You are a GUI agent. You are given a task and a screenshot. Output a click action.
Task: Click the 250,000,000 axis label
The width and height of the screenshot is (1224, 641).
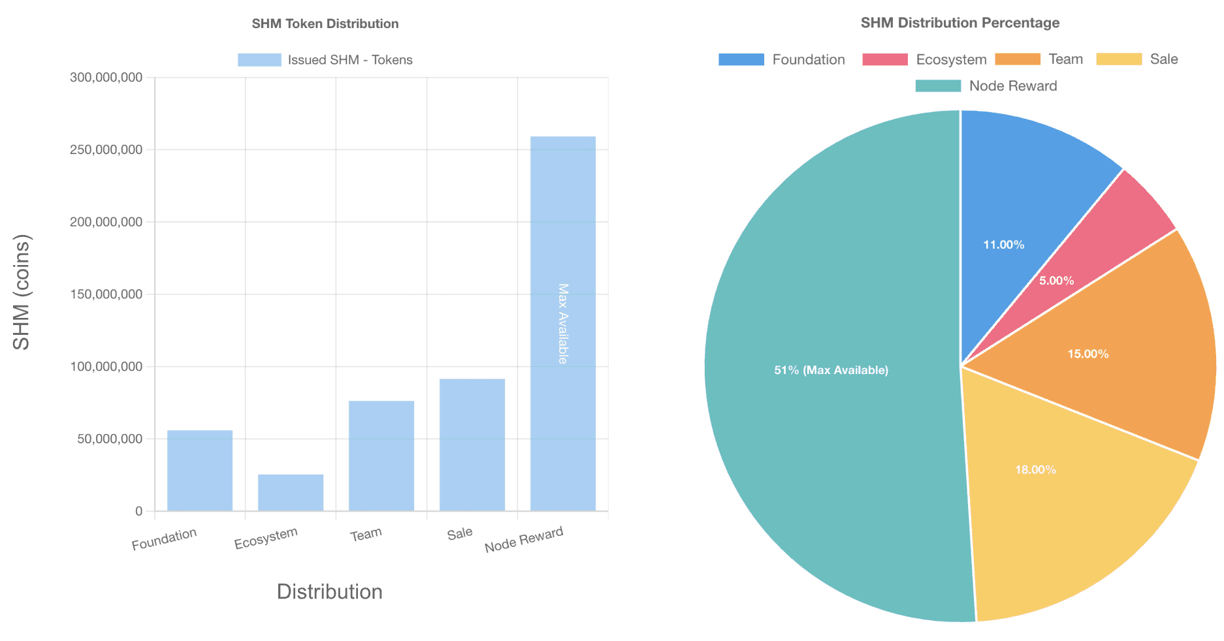tap(106, 150)
